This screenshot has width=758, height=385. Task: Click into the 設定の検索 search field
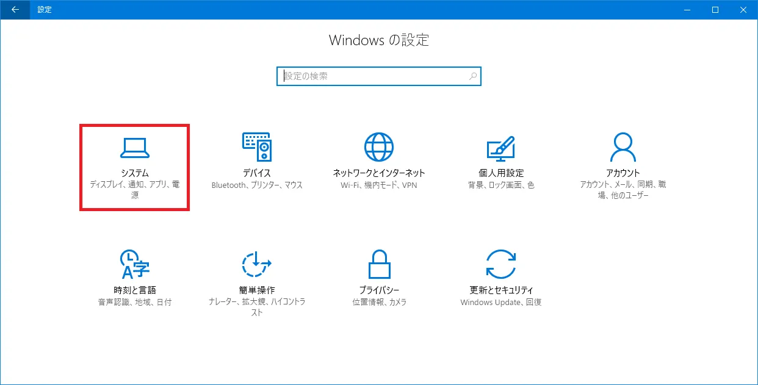[379, 76]
